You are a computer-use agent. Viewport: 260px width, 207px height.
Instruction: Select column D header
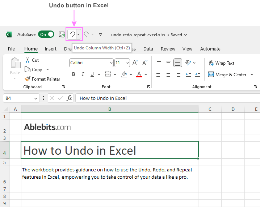233,109
